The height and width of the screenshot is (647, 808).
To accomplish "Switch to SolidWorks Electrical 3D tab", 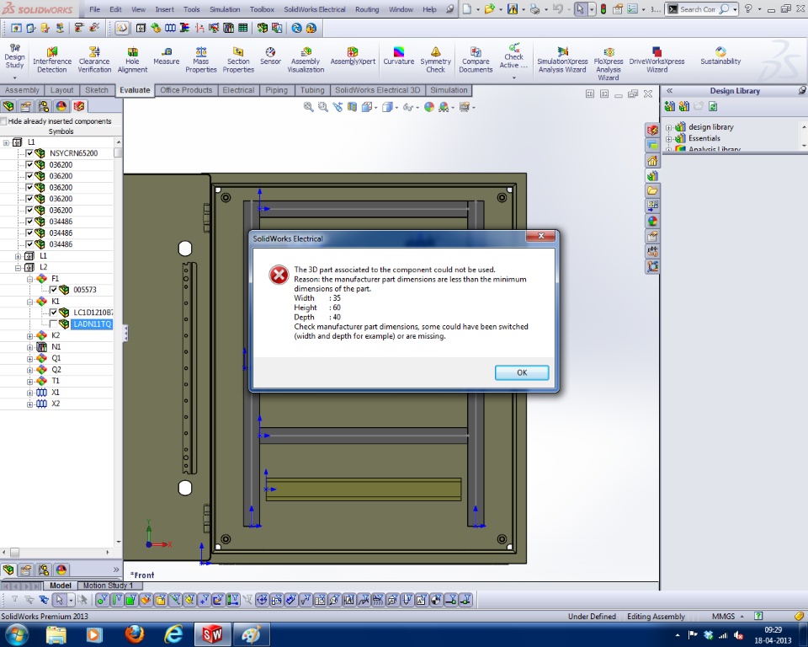I will click(377, 90).
